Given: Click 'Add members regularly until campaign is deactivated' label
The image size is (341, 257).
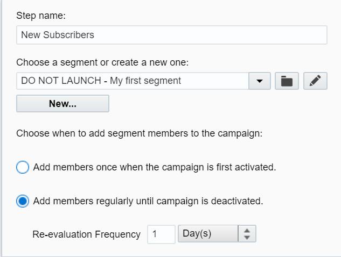Looking at the screenshot, I should coord(148,202).
